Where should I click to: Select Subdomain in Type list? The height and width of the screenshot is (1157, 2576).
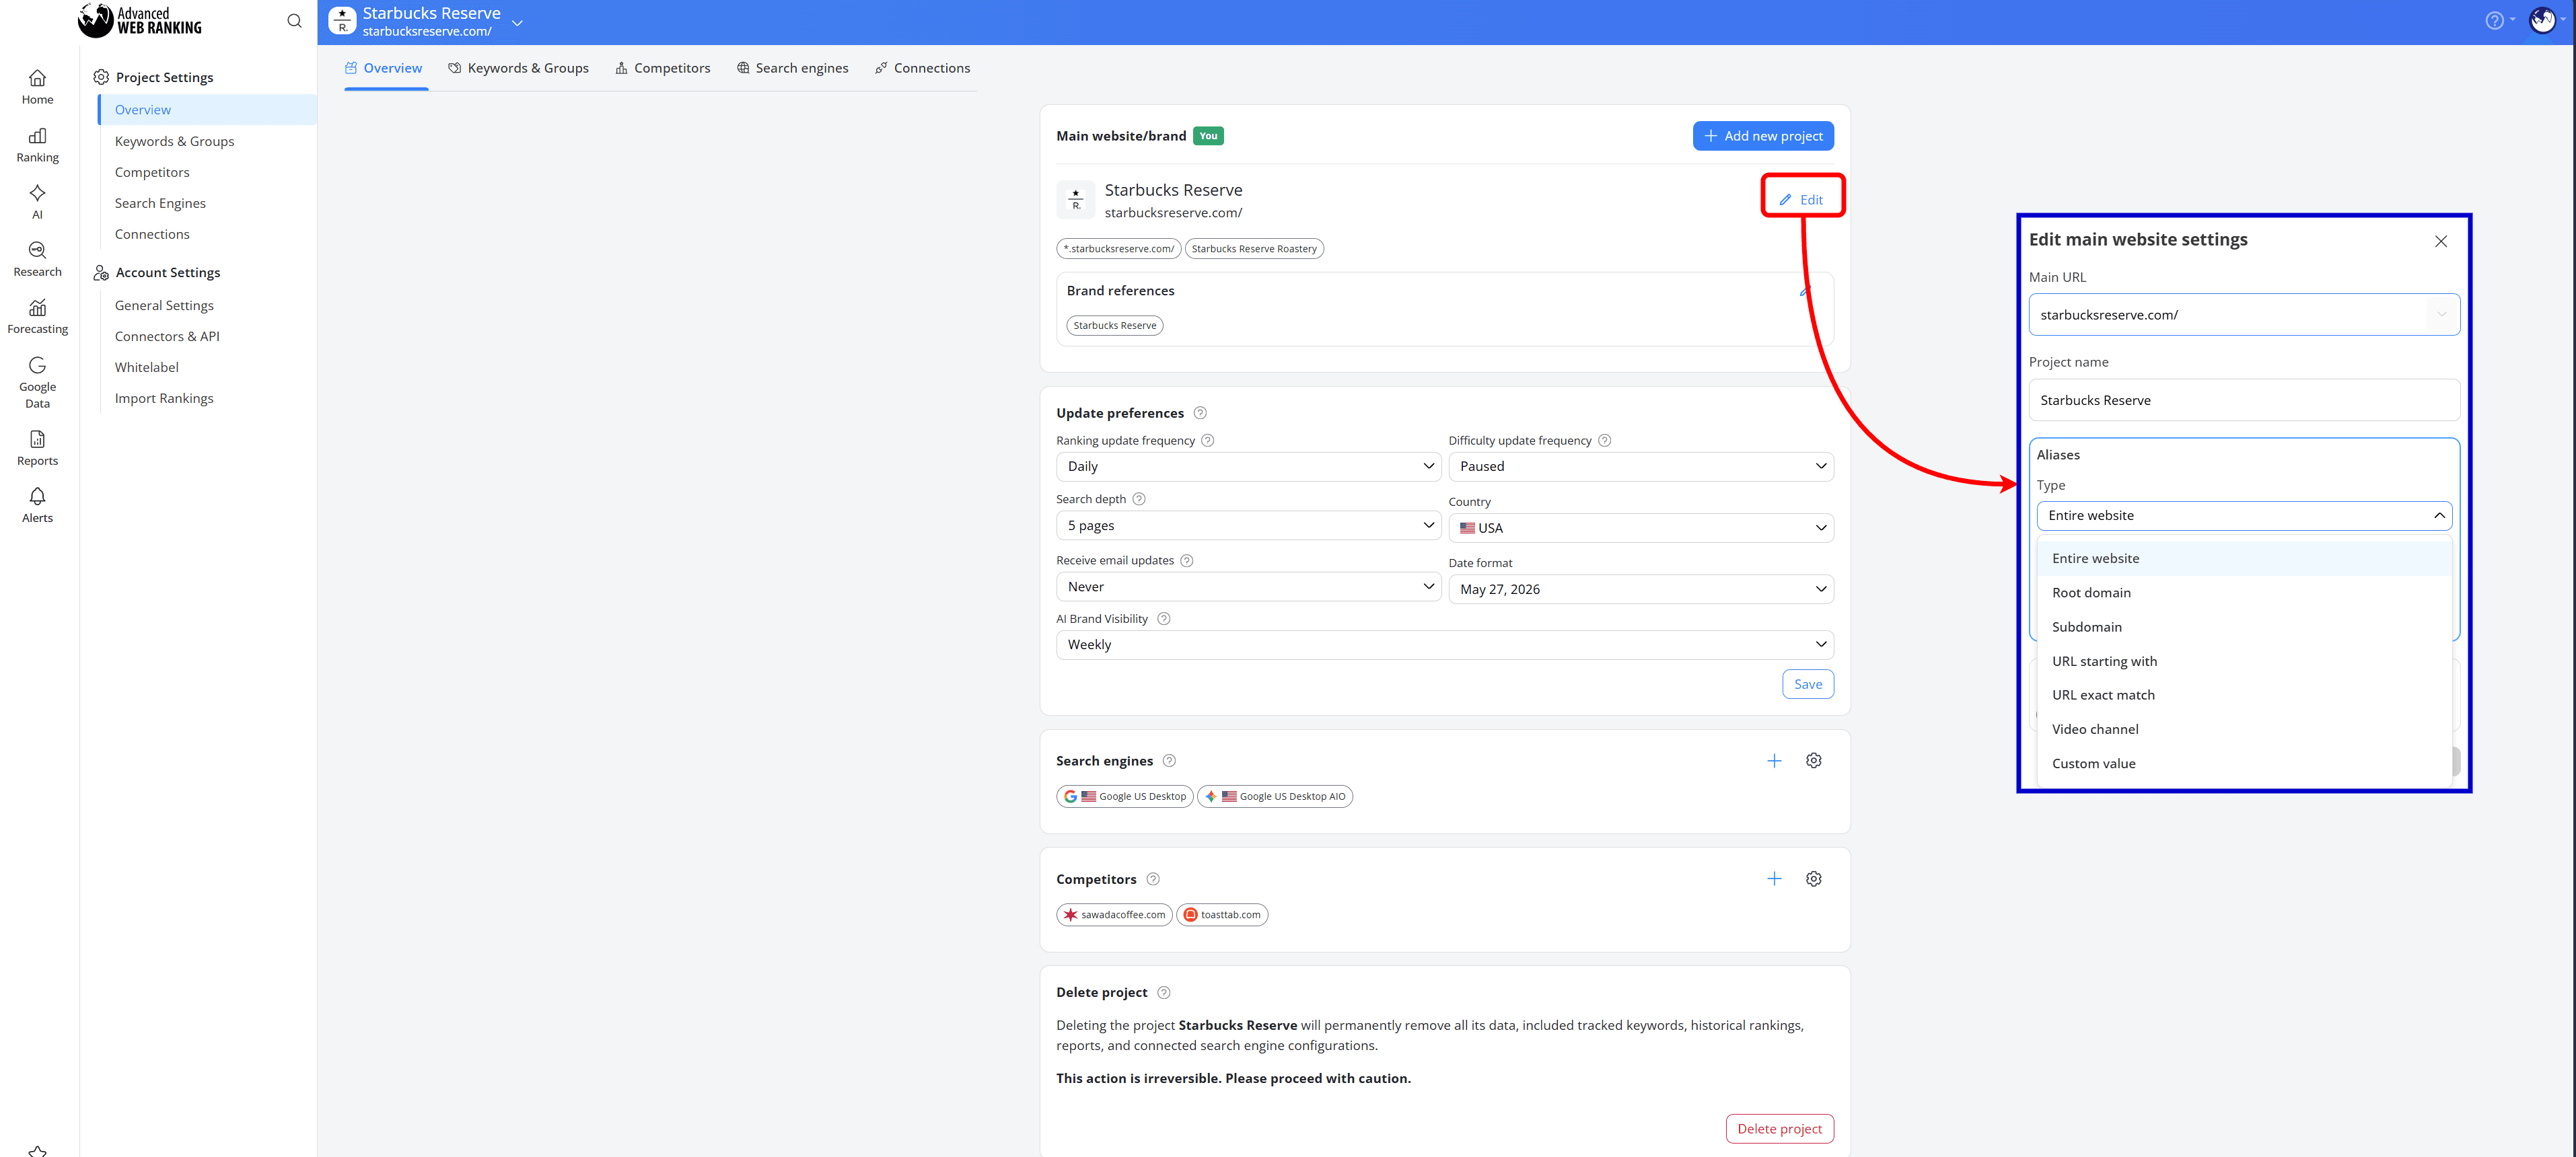pyautogui.click(x=2243, y=627)
